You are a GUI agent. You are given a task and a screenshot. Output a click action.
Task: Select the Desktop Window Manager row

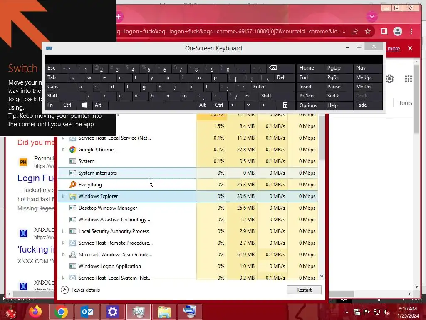point(188,208)
